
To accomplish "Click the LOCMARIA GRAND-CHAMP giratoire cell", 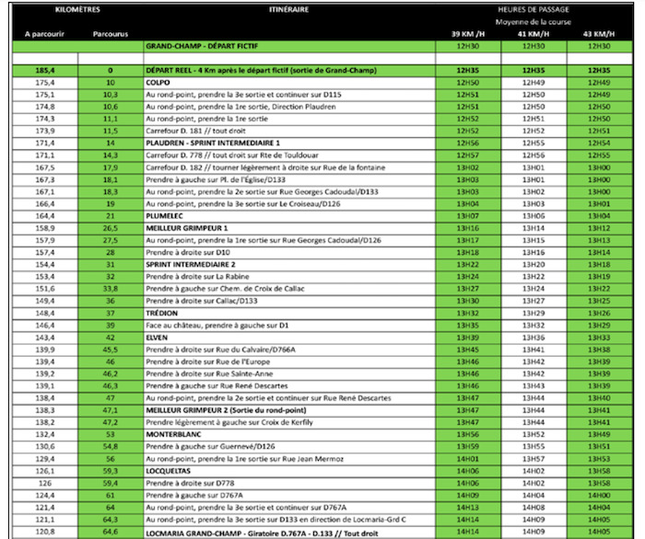I will [x=289, y=533].
